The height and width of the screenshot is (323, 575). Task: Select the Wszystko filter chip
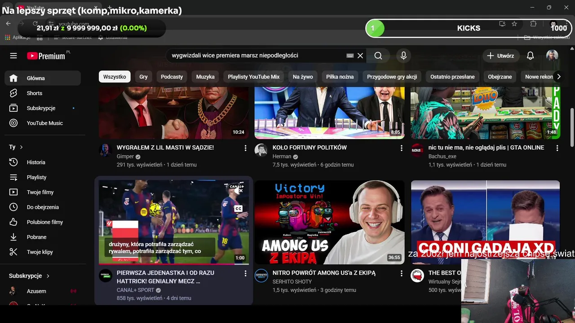(x=115, y=77)
